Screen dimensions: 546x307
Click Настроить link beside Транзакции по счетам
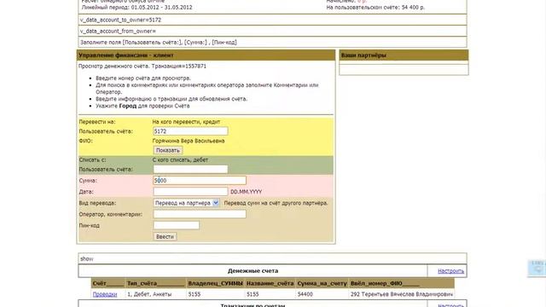coord(450,305)
